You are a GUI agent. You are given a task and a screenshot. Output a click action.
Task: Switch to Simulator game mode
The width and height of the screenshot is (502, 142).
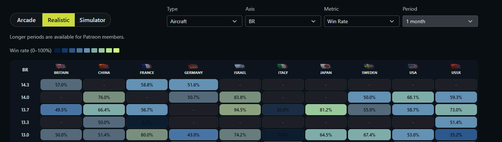(92, 20)
